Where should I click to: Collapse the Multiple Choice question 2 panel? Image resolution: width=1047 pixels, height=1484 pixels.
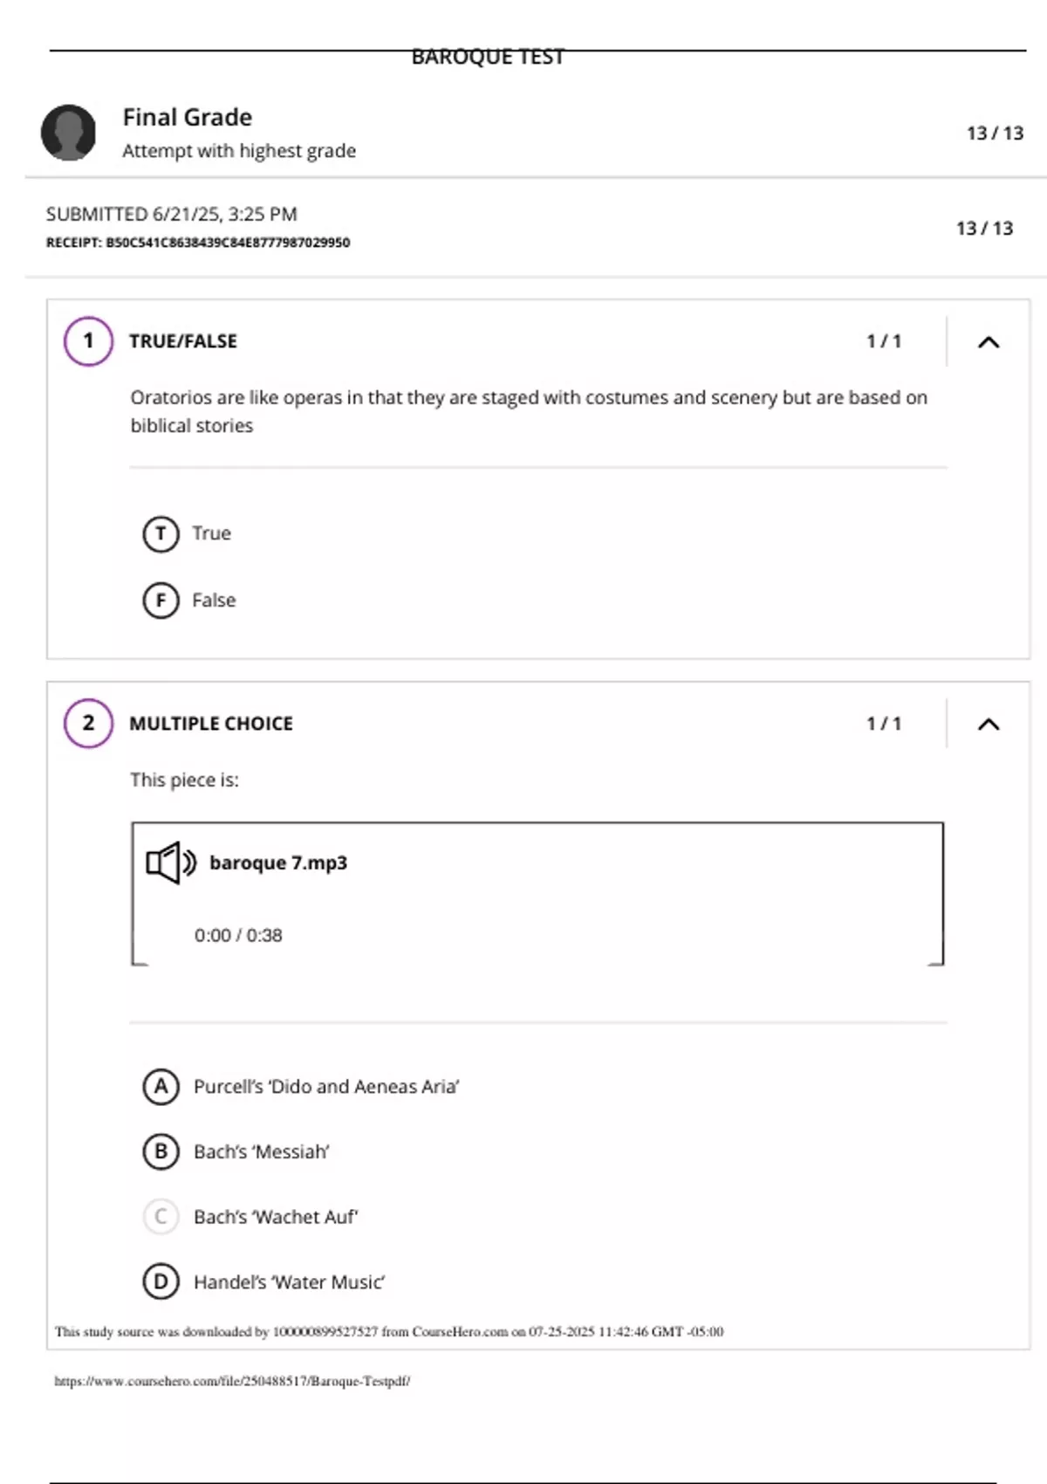(x=988, y=724)
